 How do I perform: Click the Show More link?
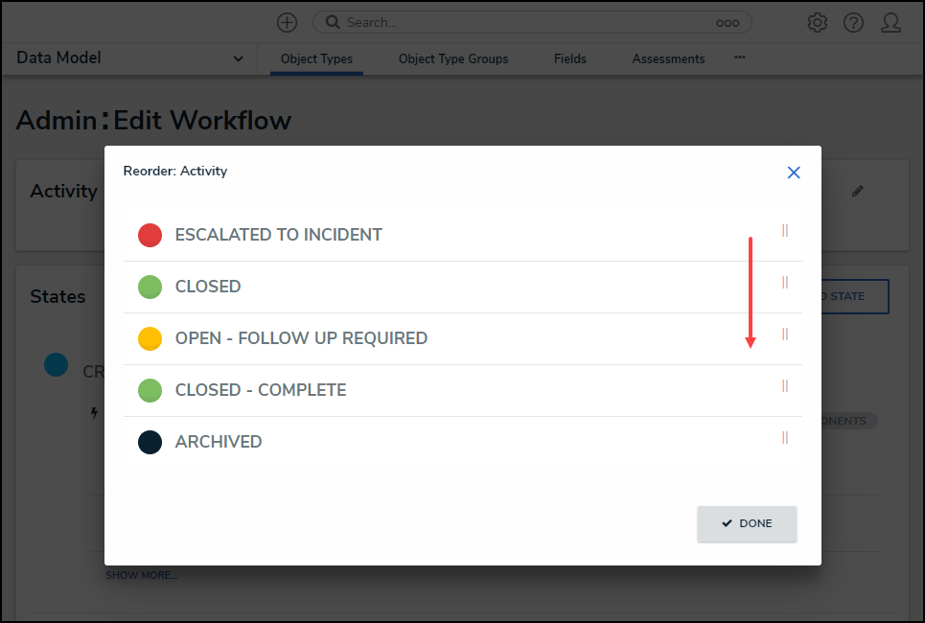(x=142, y=575)
